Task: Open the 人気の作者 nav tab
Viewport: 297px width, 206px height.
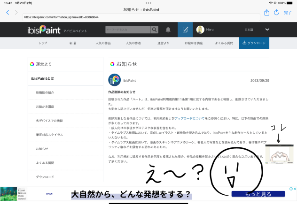Action: pyautogui.click(x=133, y=43)
